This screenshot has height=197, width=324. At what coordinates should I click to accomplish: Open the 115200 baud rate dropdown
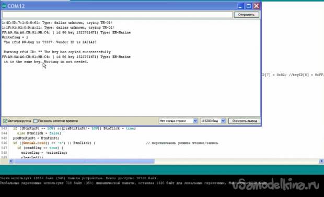[x=213, y=121]
